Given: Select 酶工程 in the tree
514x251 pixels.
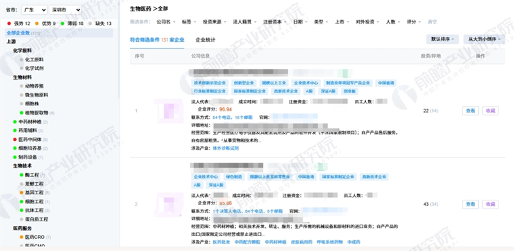Looking at the screenshot, I should click(x=32, y=175).
